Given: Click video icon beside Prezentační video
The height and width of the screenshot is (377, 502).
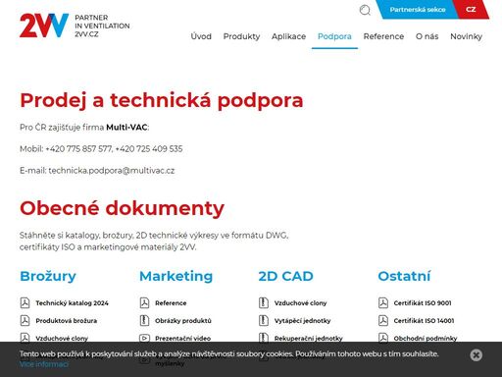Looking at the screenshot, I should (144, 338).
